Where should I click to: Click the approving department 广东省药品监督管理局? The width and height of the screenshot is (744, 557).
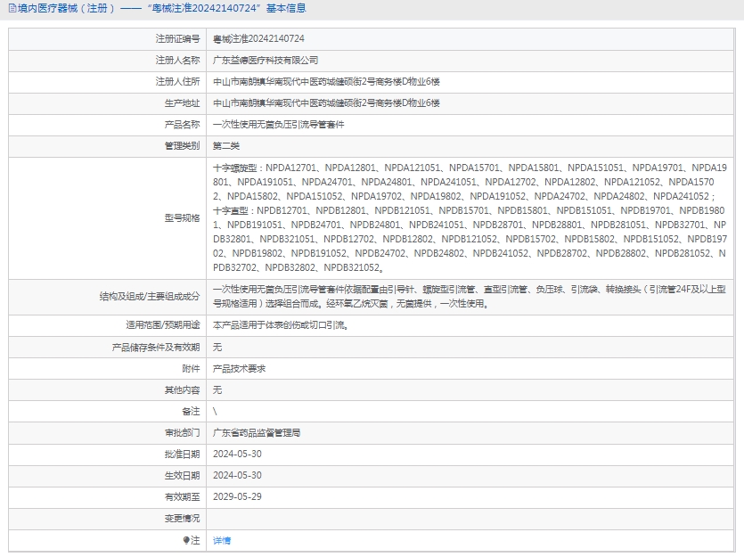257,432
